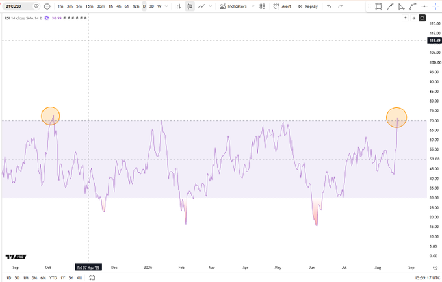Expand the timeframe interval dropdown
Image resolution: width=442 pixels, height=282 pixels.
[x=166, y=6]
